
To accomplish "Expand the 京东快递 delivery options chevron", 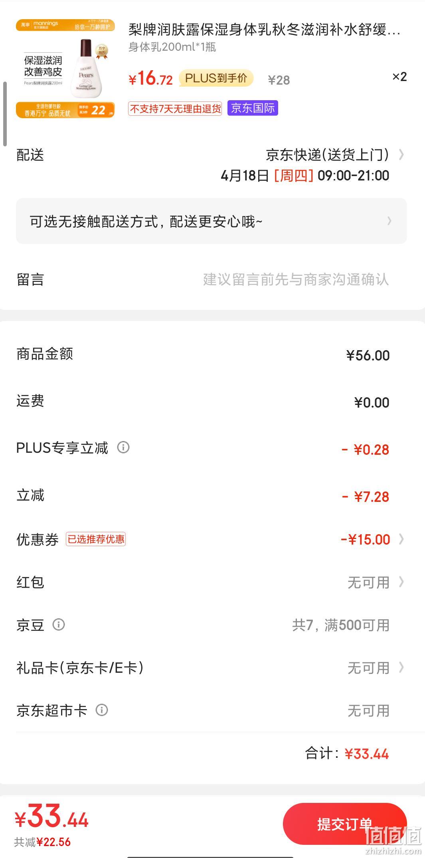I will pos(401,155).
